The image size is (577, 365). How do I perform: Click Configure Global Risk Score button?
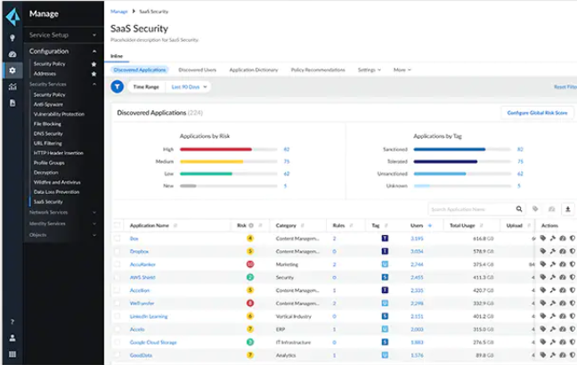[537, 113]
